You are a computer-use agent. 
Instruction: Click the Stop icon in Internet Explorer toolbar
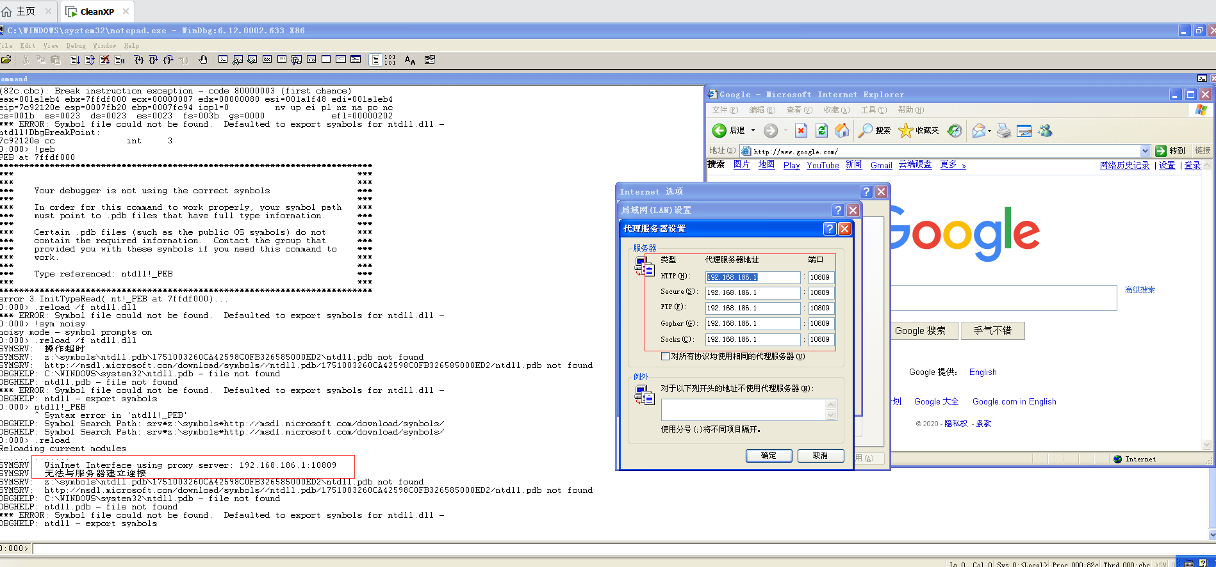(801, 131)
